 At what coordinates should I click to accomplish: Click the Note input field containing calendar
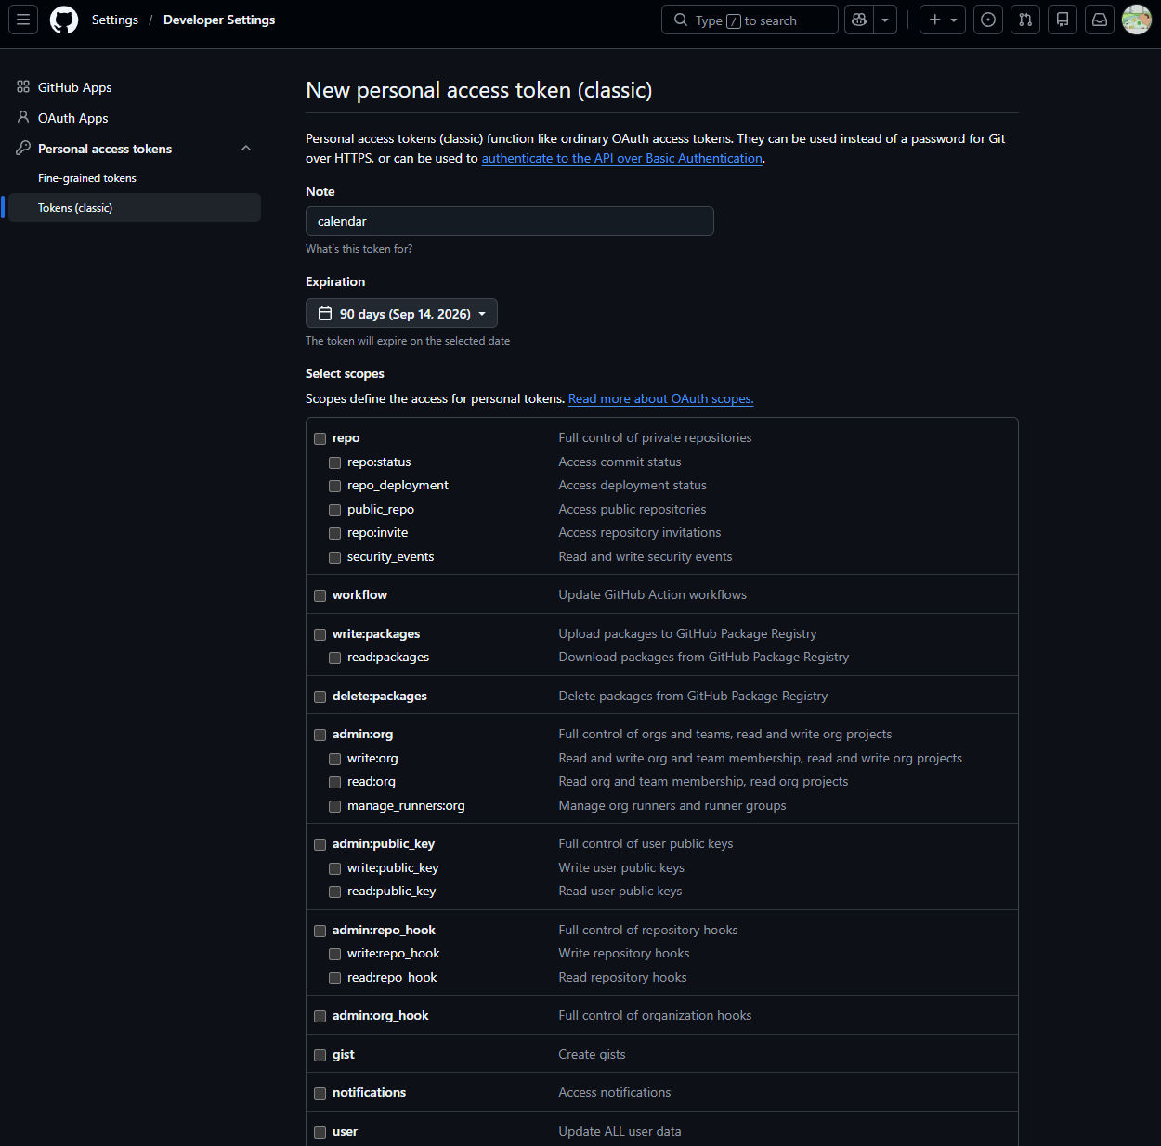pyautogui.click(x=509, y=221)
